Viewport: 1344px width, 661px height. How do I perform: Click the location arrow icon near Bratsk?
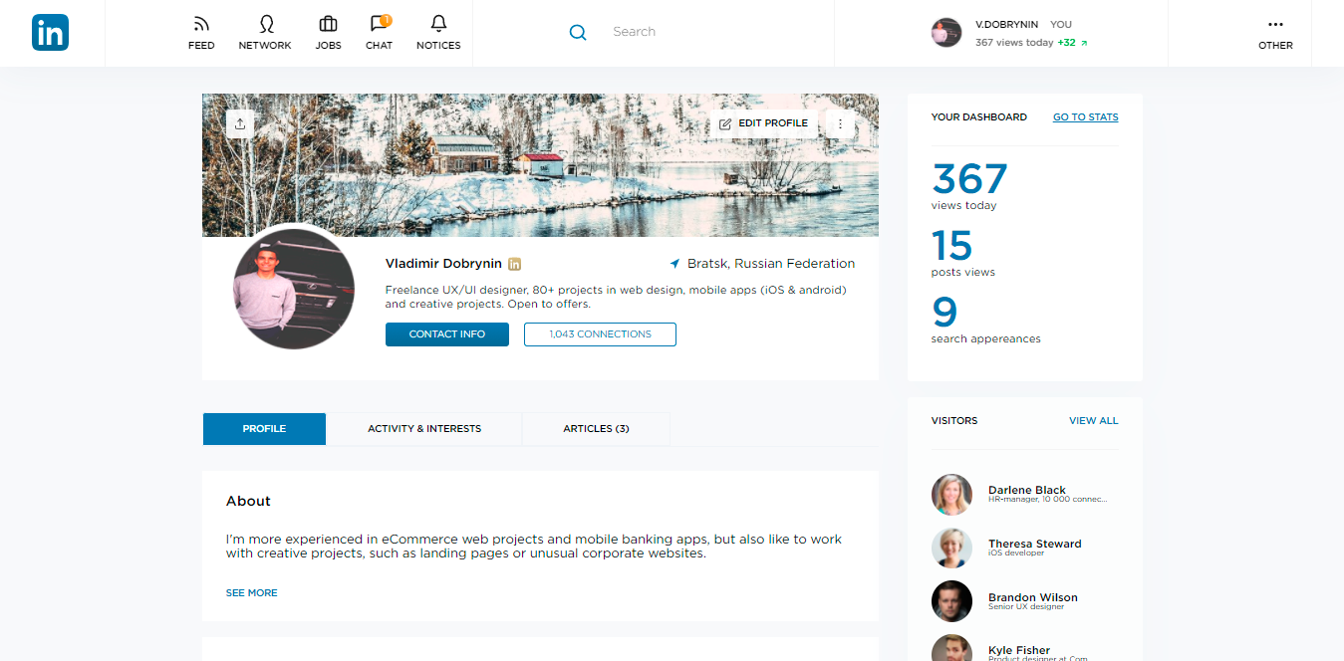tap(674, 264)
